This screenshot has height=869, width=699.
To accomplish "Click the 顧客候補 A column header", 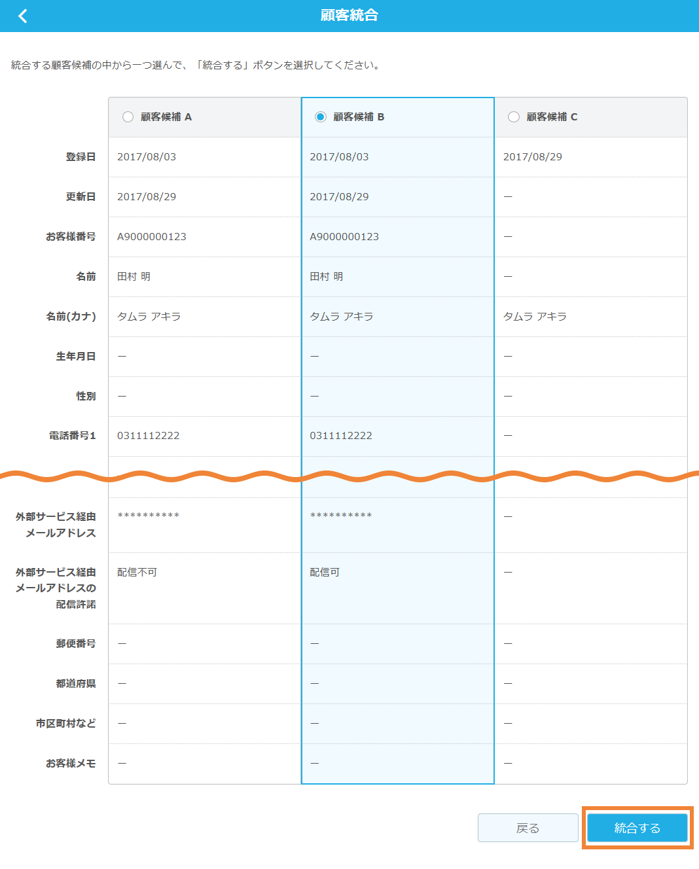I will click(x=167, y=116).
